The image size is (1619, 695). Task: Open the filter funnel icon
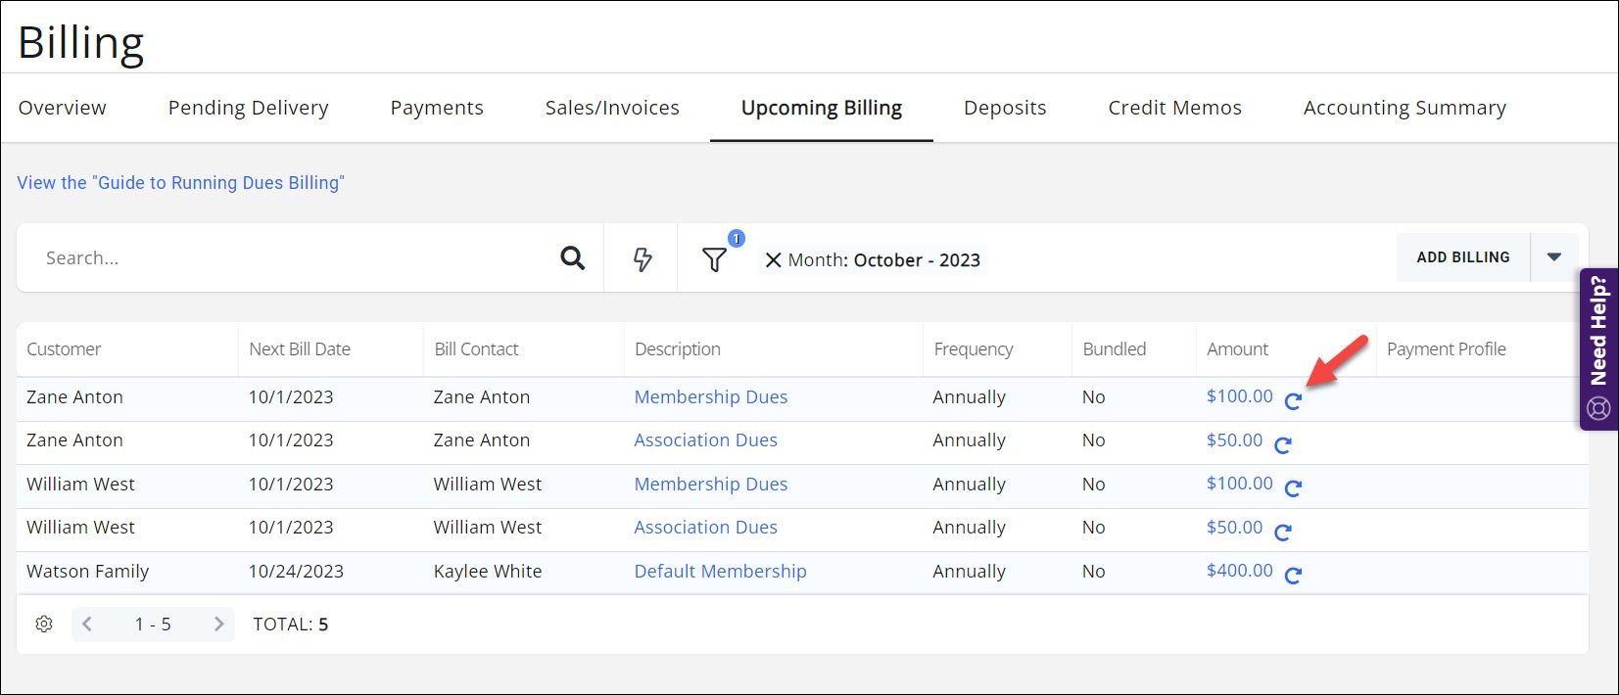coord(714,259)
